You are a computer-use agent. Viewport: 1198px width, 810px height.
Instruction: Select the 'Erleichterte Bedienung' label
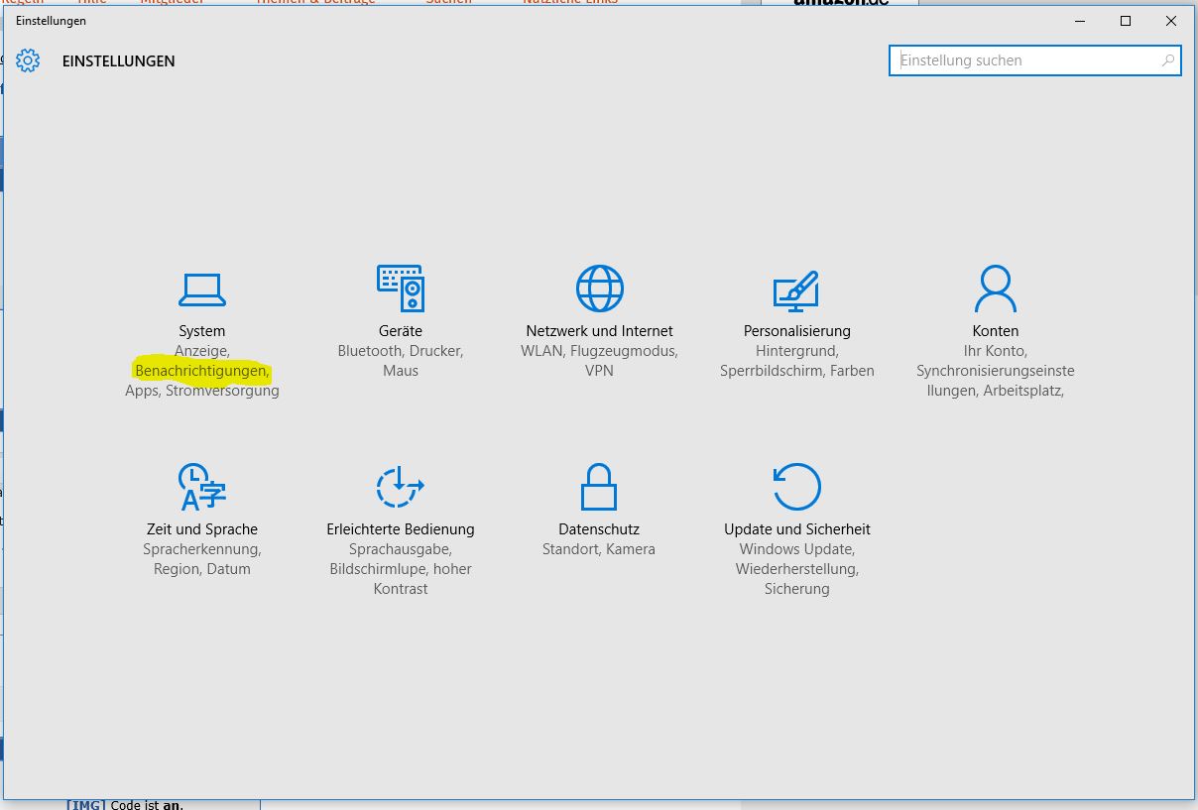click(401, 529)
